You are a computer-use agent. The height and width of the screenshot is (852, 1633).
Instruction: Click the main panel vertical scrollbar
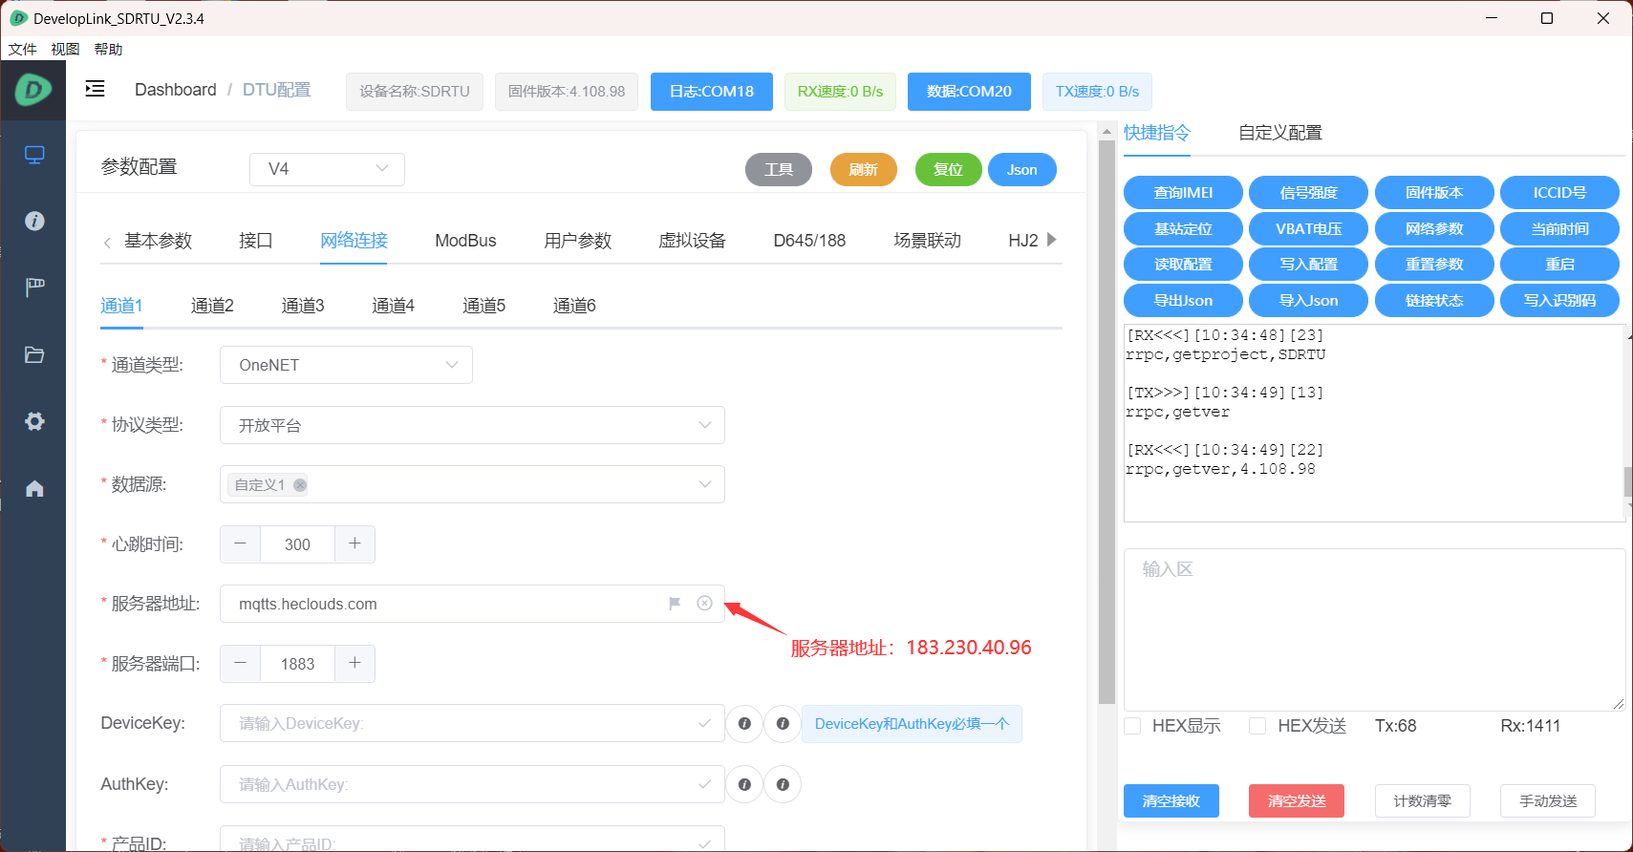point(1107,420)
